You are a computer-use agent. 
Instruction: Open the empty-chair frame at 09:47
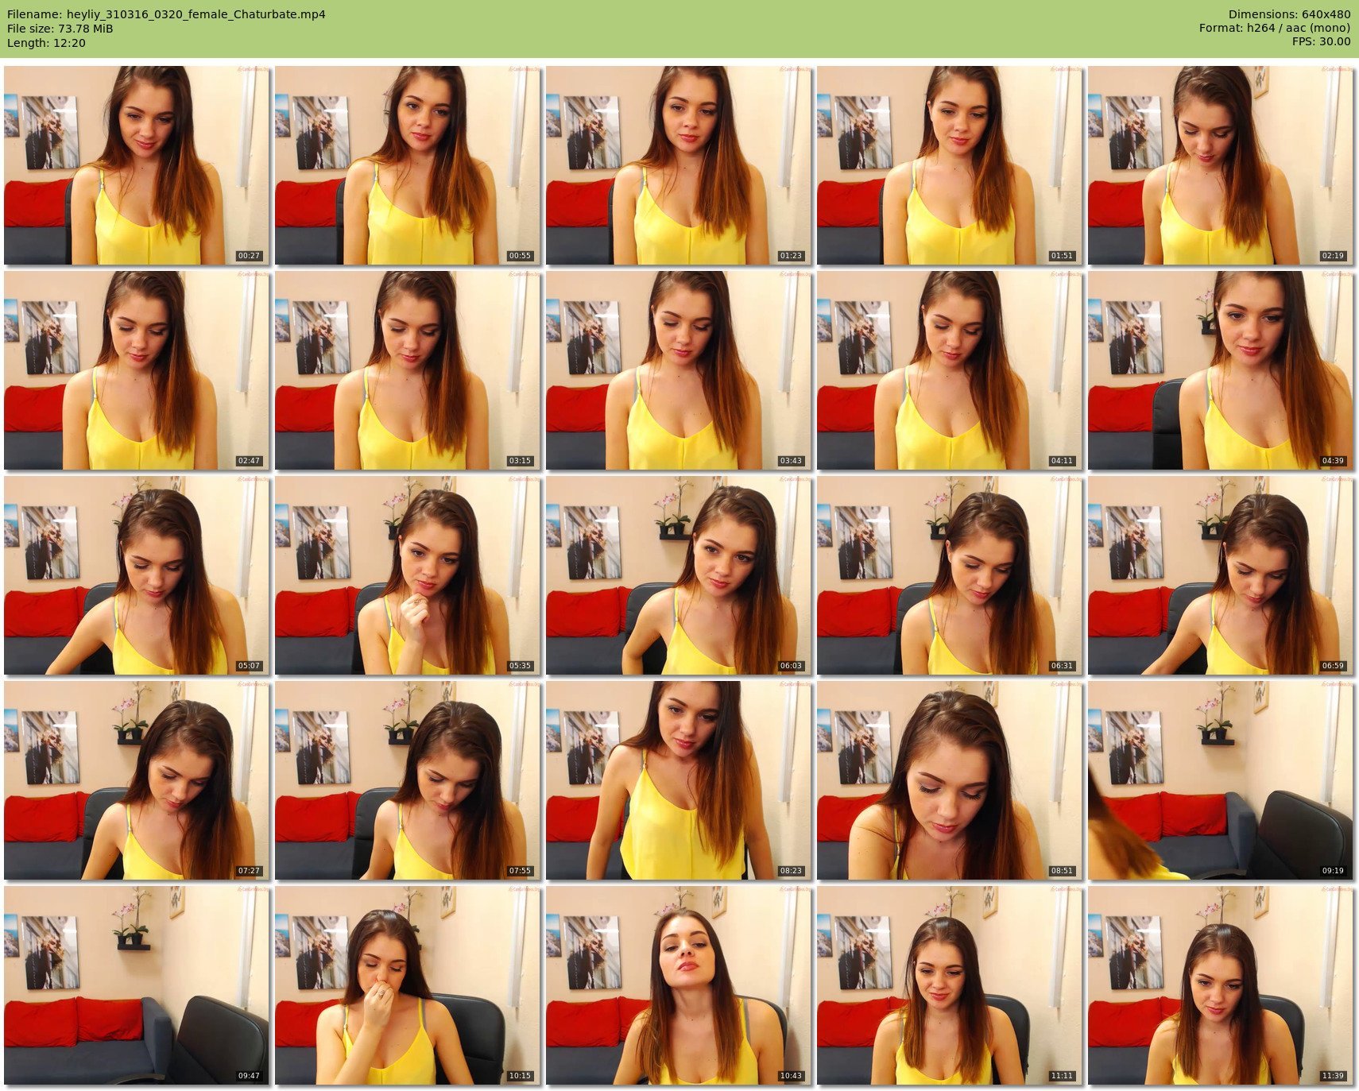[x=137, y=985]
